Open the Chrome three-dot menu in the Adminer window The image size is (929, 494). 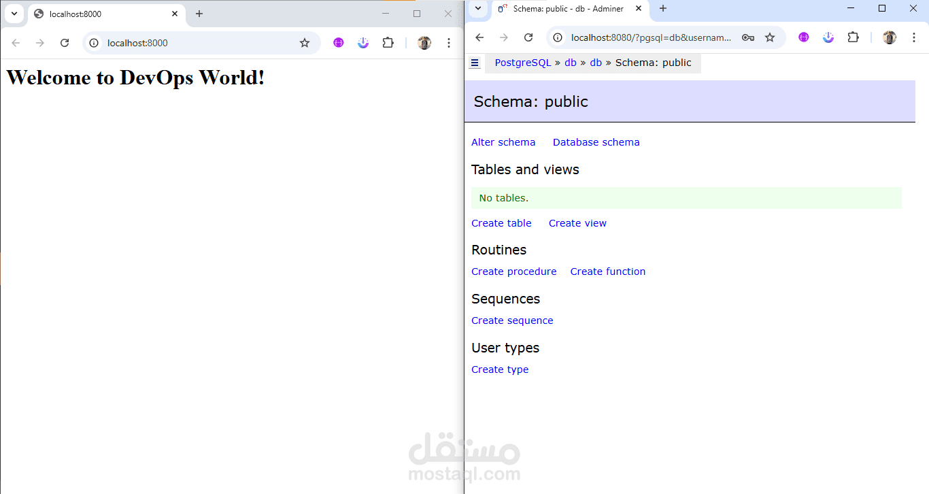[914, 37]
